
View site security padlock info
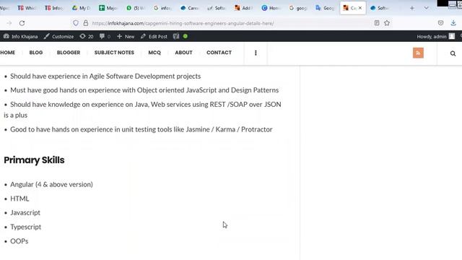86,23
